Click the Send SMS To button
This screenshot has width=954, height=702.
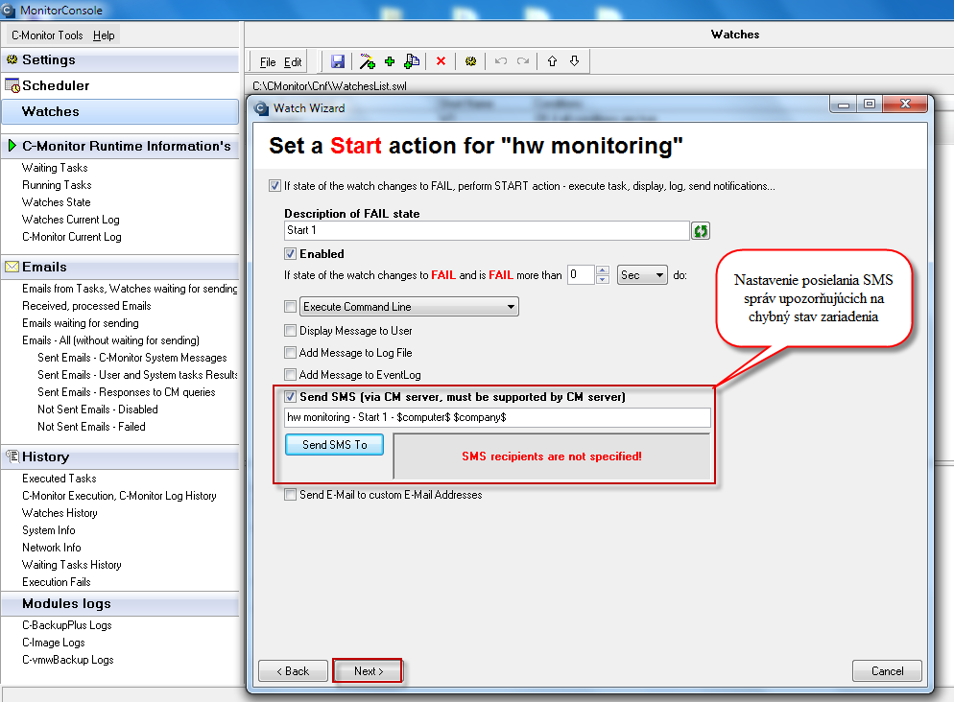(x=334, y=445)
